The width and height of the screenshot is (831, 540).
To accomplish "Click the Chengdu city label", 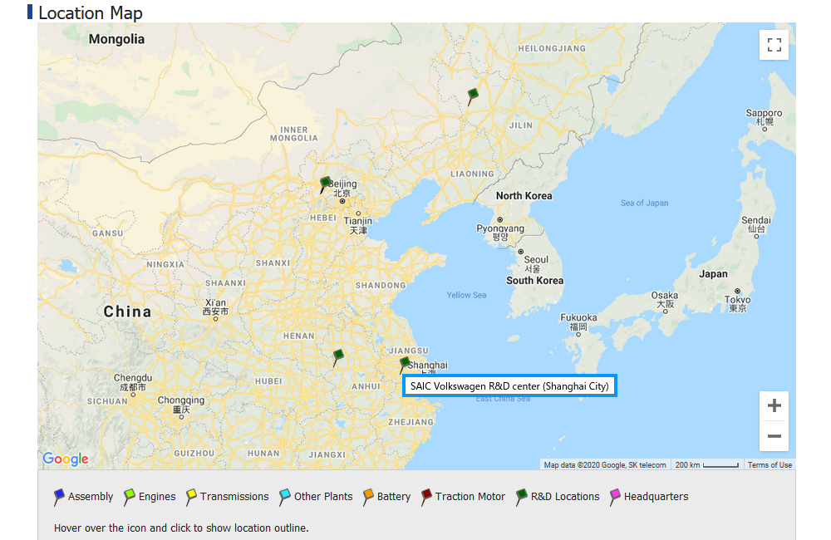I will 133,382.
